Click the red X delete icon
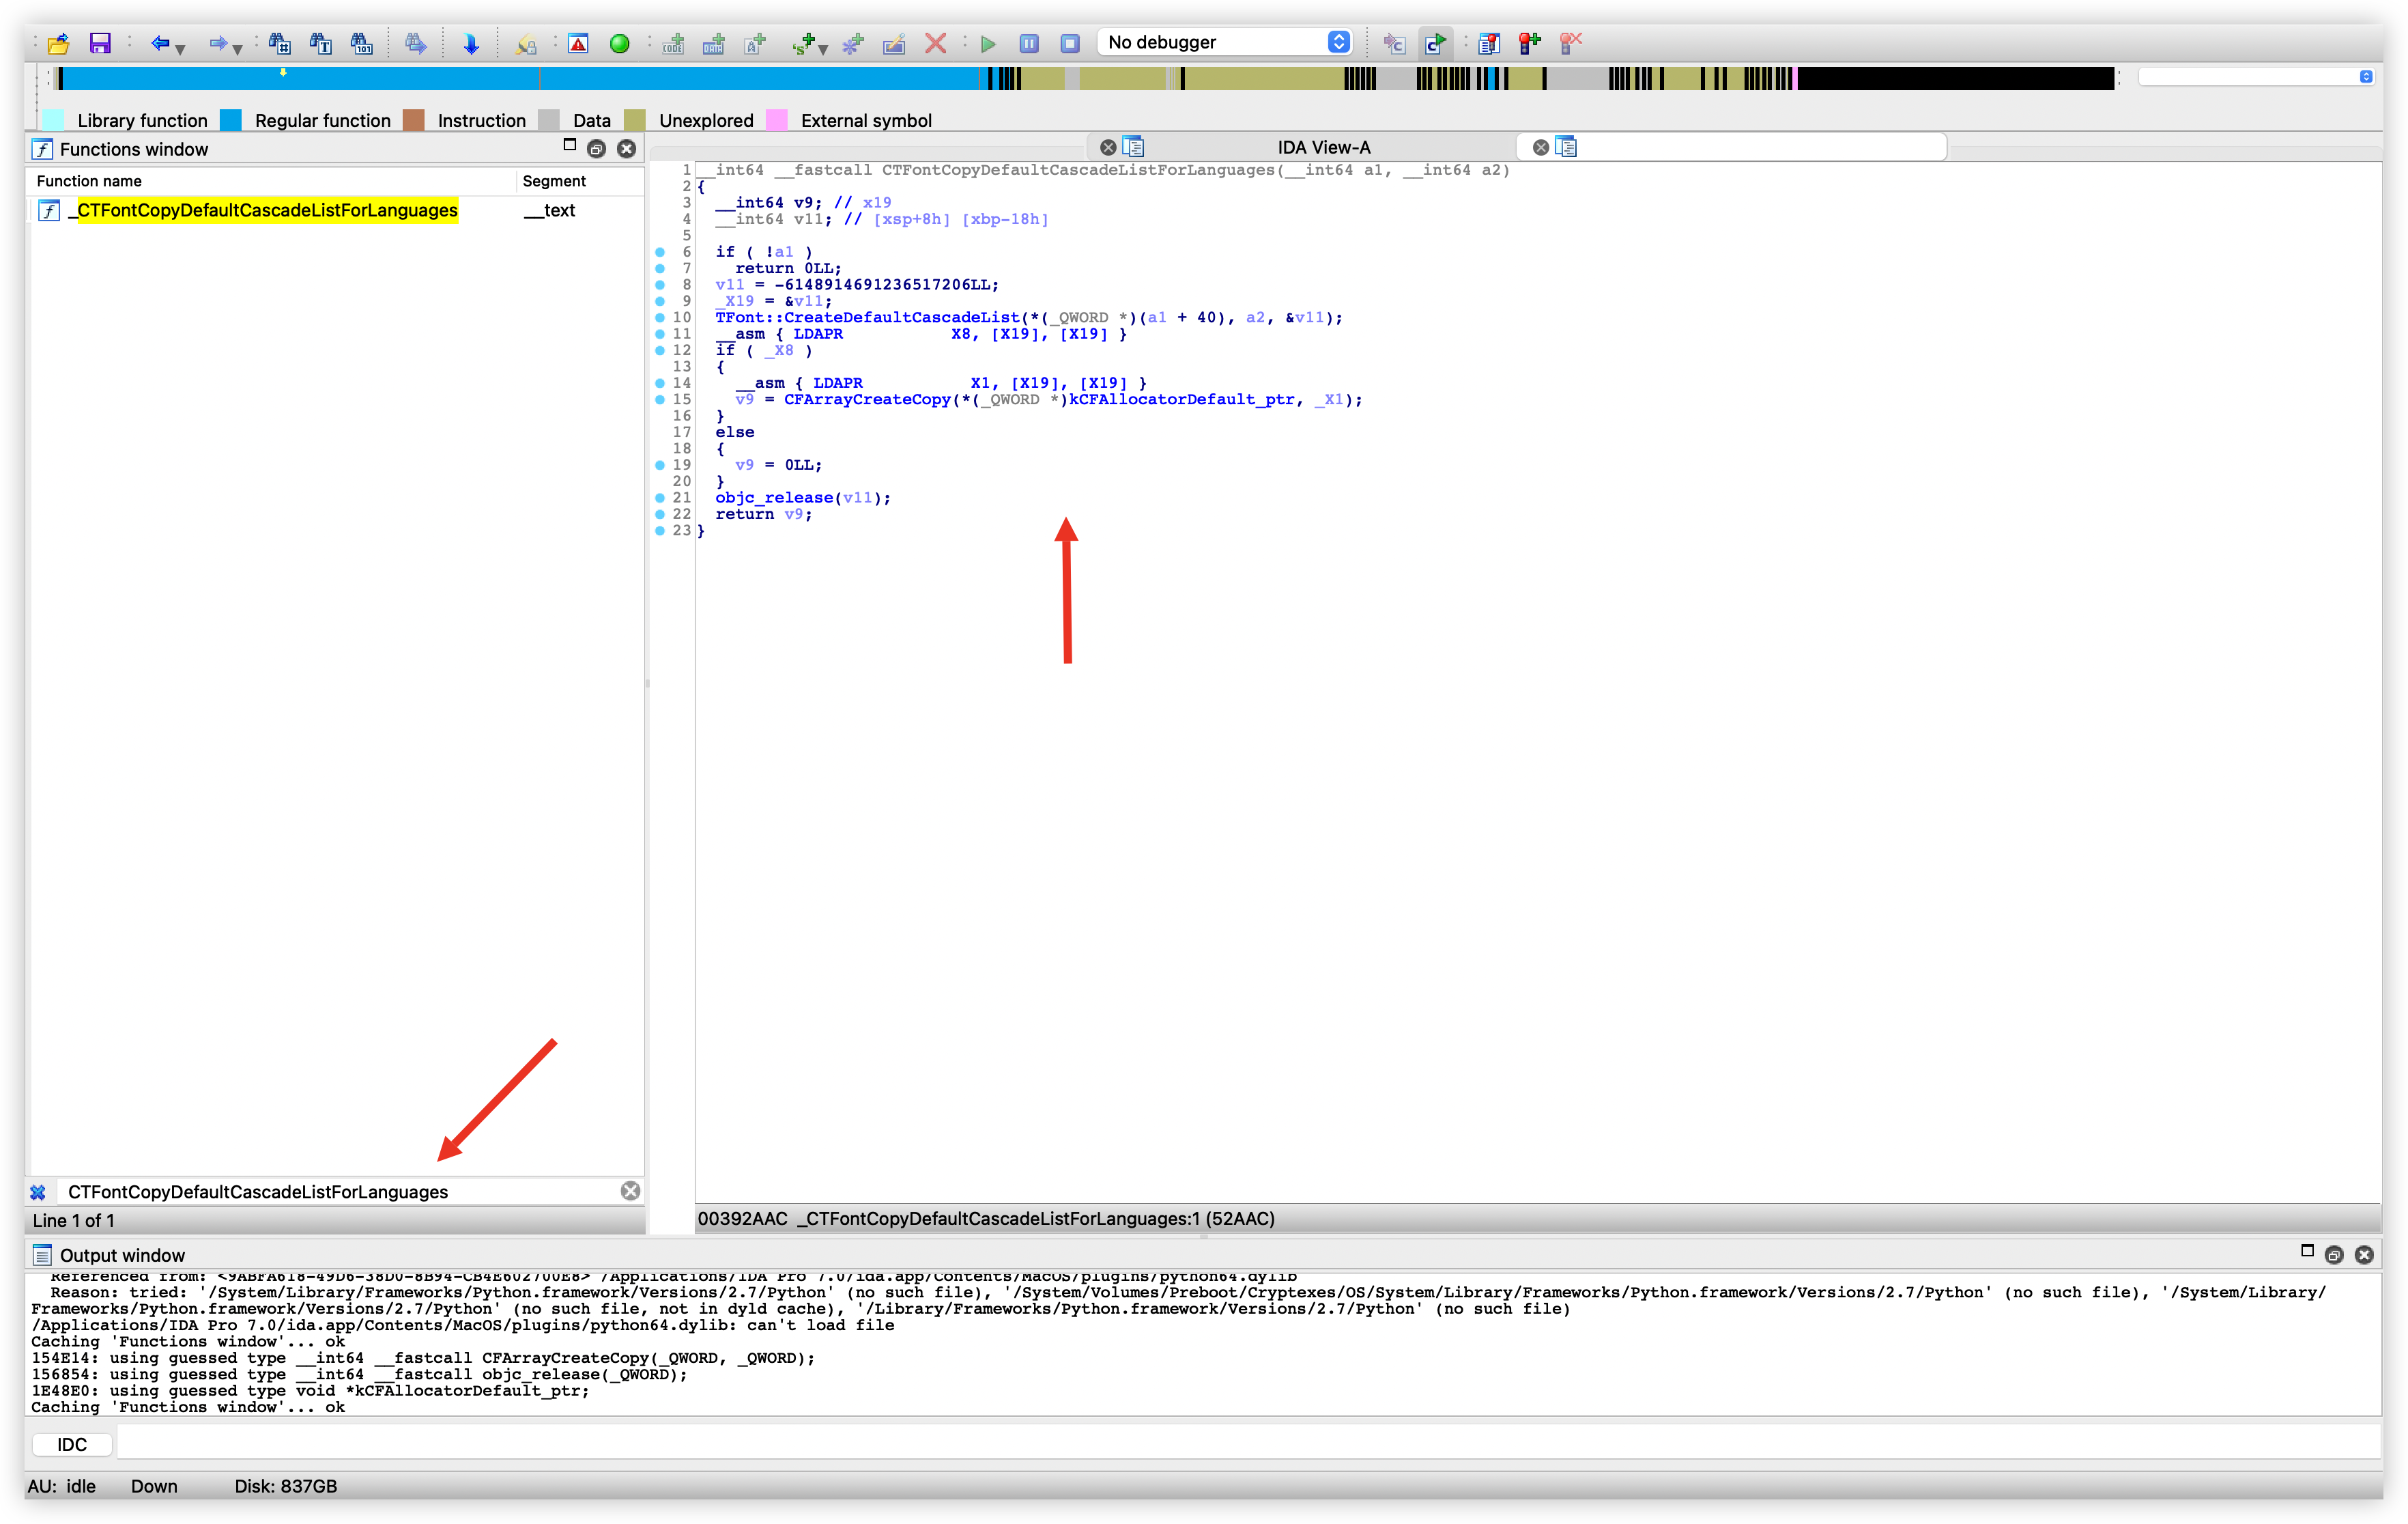2408x1524 pixels. coord(935,43)
